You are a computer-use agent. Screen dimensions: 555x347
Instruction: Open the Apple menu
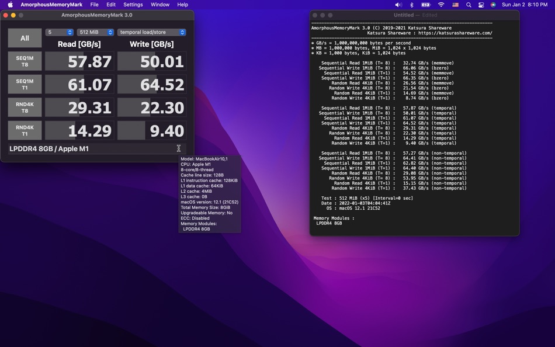pyautogui.click(x=10, y=5)
